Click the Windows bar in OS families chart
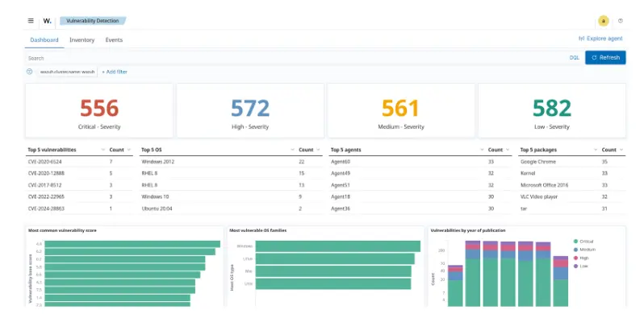The height and width of the screenshot is (318, 644). point(337,246)
